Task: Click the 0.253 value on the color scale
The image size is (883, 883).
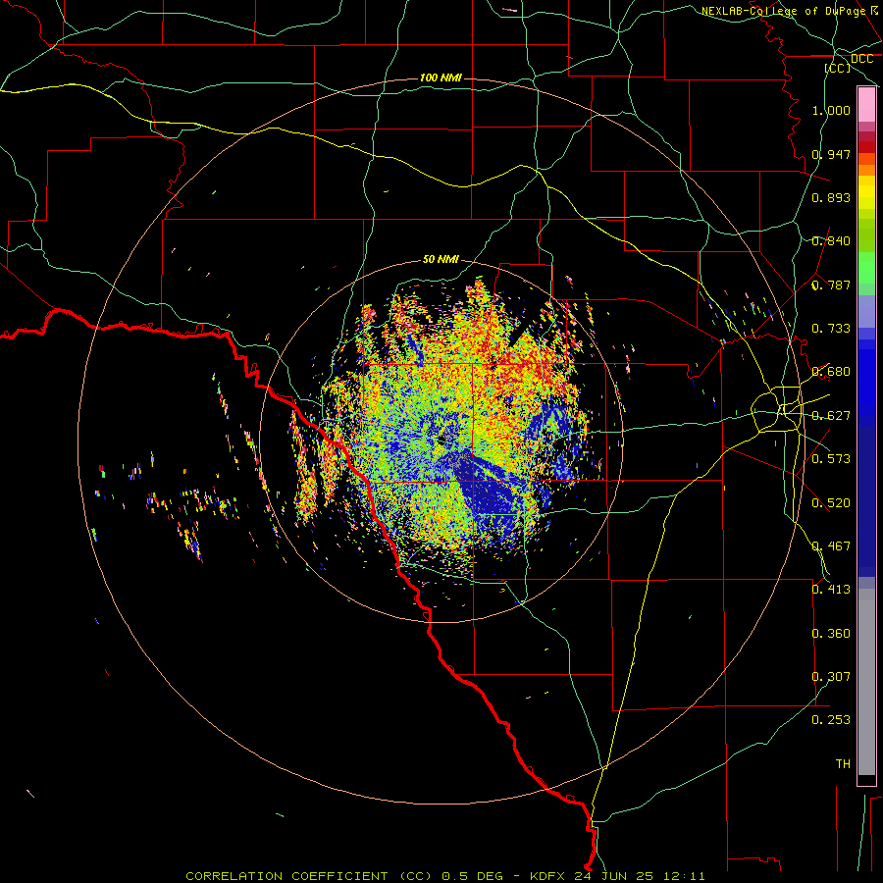Action: (x=831, y=720)
